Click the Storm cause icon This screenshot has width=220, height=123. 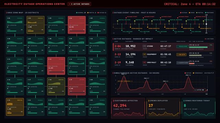[144, 46]
